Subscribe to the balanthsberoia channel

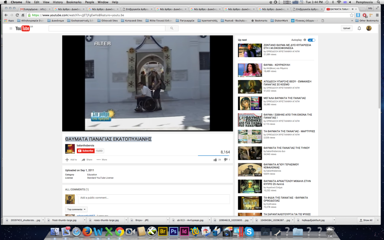point(86,151)
